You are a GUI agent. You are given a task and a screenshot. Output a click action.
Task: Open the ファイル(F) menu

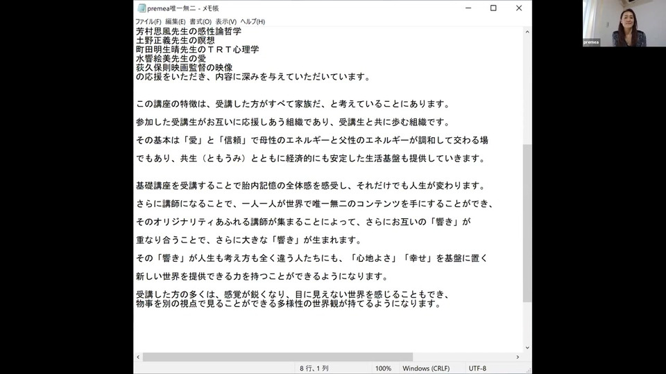click(x=148, y=21)
